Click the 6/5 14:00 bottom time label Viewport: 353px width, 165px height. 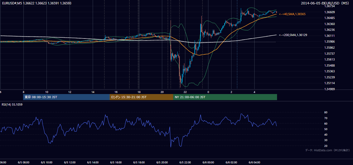[93, 162]
